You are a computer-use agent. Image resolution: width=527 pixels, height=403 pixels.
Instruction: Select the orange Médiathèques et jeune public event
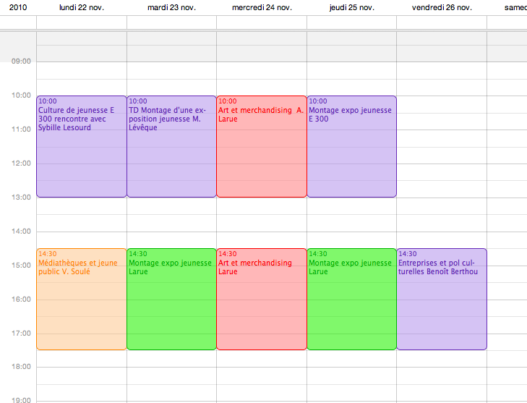tap(81, 300)
